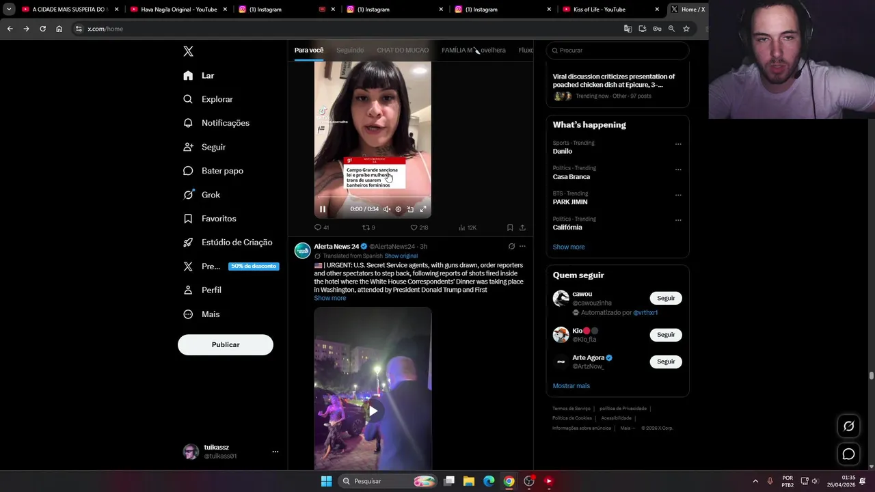Enter fullscreen on the video
The width and height of the screenshot is (875, 492).
[423, 209]
